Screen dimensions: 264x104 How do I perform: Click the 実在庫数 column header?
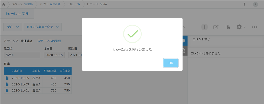pos(65,71)
